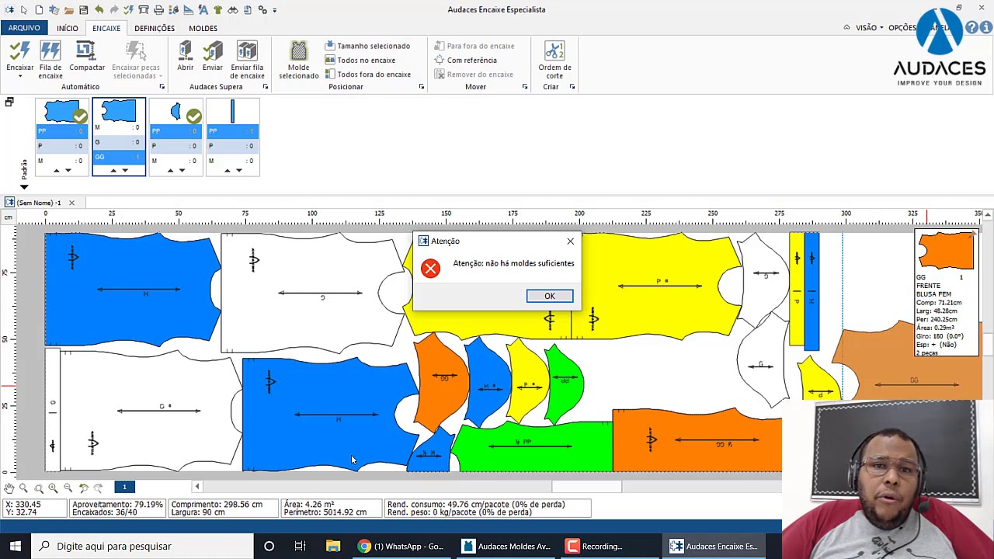Screen dimensions: 994x559
Task: Expand the Padrão panel arrow
Action: click(x=24, y=187)
